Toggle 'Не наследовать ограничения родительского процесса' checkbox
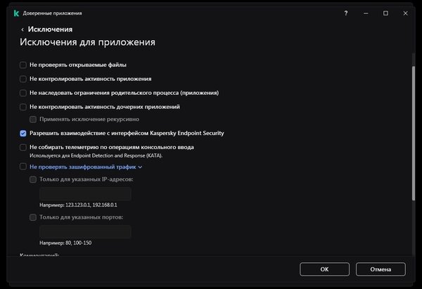The image size is (422, 289). [x=23, y=93]
